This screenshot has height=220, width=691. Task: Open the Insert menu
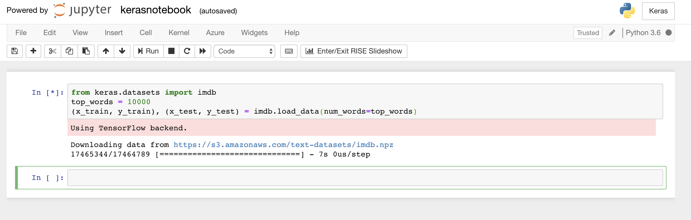[x=114, y=33]
